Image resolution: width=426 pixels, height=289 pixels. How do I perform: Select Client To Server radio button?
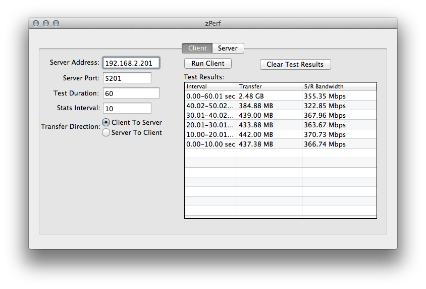point(106,122)
